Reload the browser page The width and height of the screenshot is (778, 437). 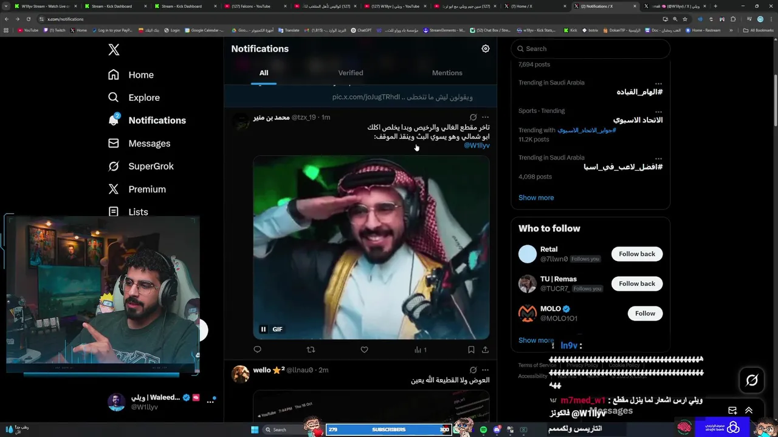pos(30,19)
